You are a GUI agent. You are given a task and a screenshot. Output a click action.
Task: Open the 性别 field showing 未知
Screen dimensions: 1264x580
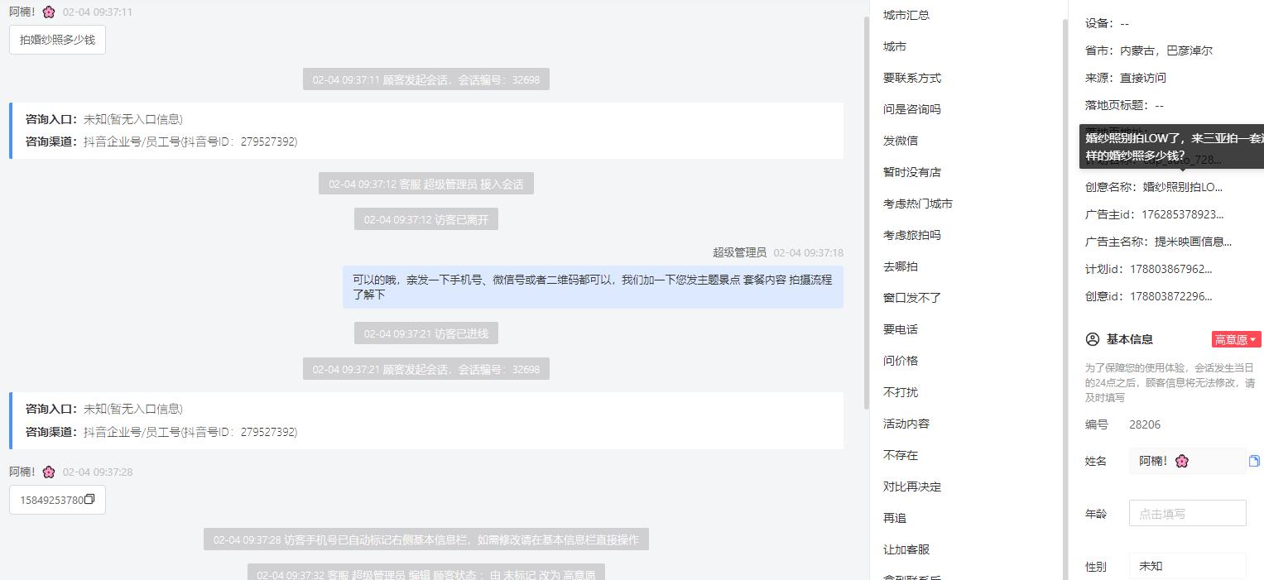[1187, 566]
